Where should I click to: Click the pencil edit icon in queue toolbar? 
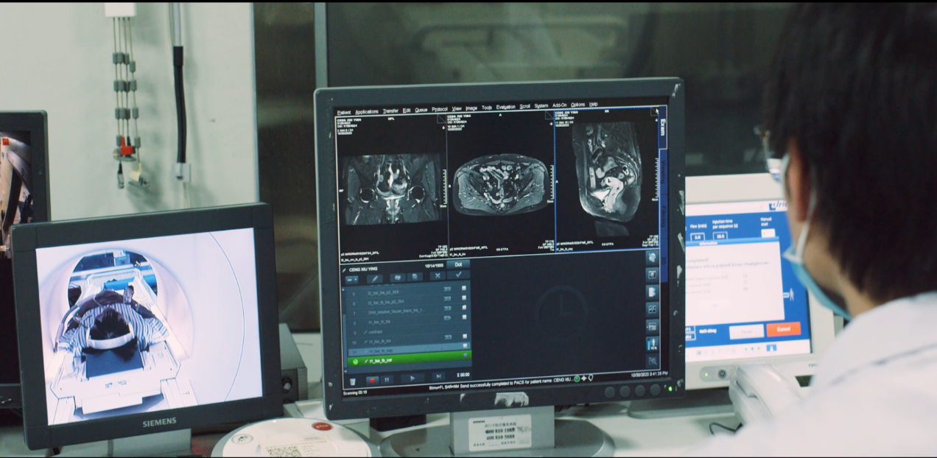tap(375, 278)
